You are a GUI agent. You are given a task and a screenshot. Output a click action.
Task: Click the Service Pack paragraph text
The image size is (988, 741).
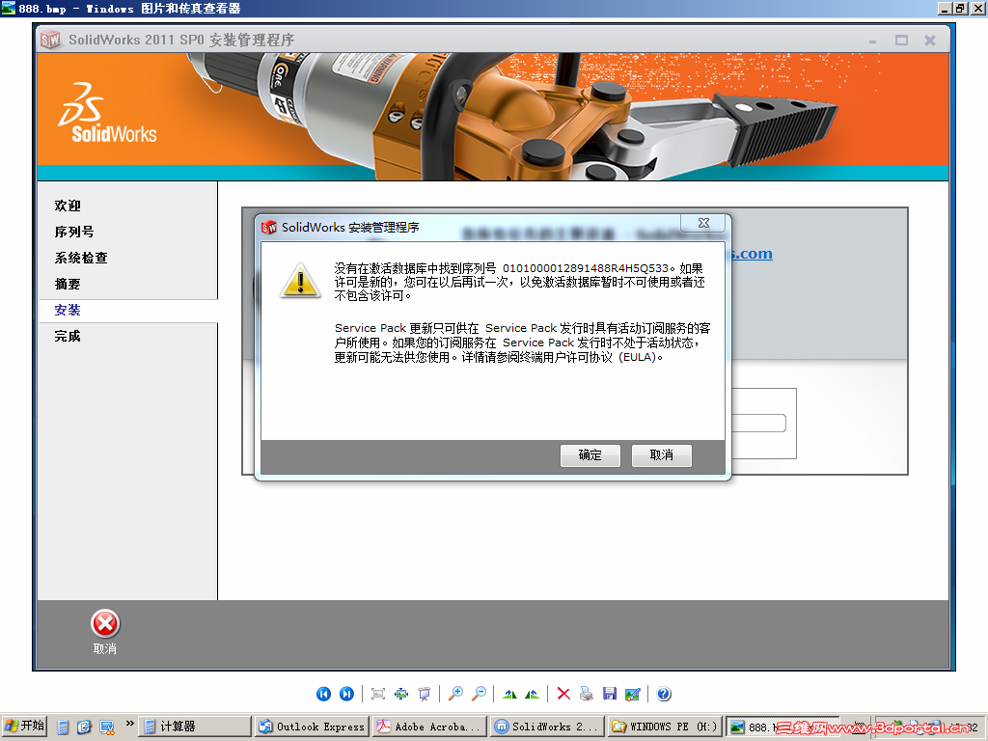point(522,343)
